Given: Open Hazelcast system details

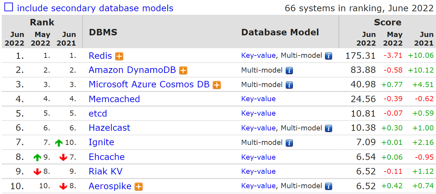Looking at the screenshot, I should pos(109,128).
